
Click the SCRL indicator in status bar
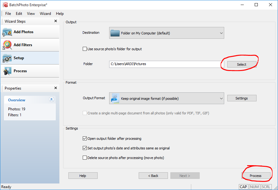(x=266, y=187)
